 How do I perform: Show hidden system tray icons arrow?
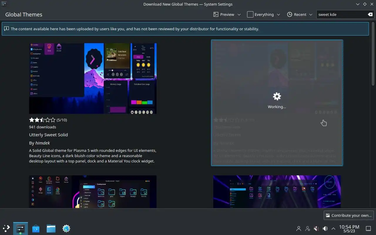tap(333, 228)
